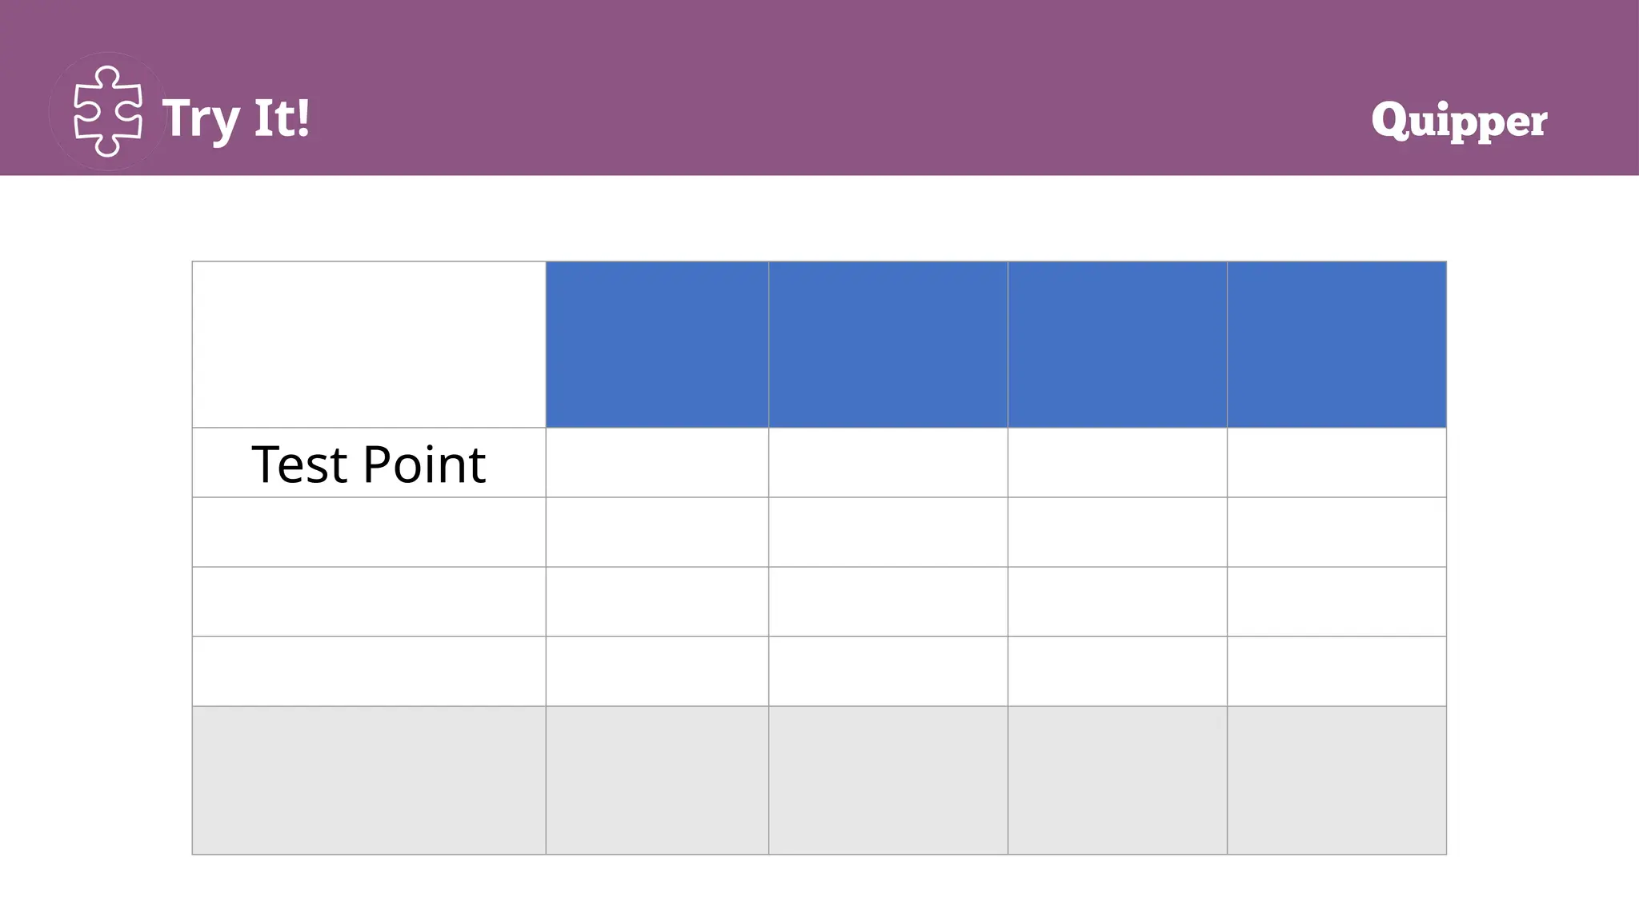Click the puzzle piece icon
This screenshot has width=1639, height=921.
[x=108, y=111]
